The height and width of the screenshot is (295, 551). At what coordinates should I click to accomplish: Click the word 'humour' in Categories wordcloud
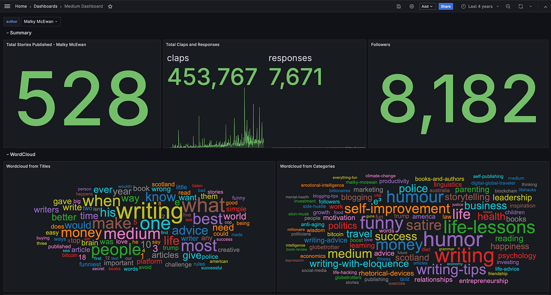(x=415, y=197)
